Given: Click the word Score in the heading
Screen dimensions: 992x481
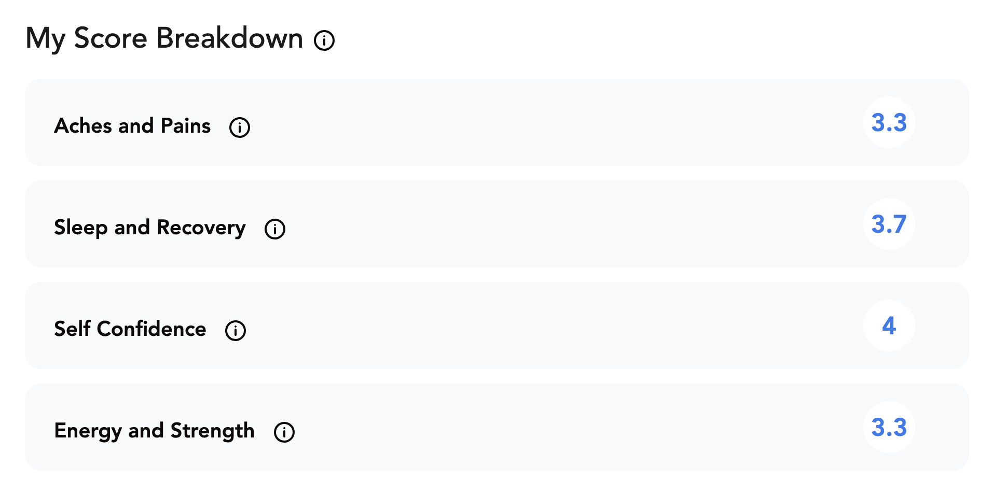Looking at the screenshot, I should coord(111,38).
